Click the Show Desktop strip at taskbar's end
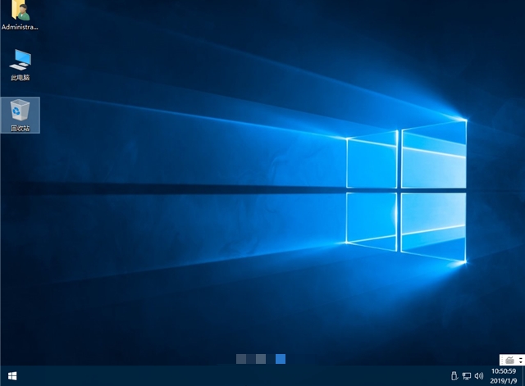525x386 pixels. click(523, 377)
